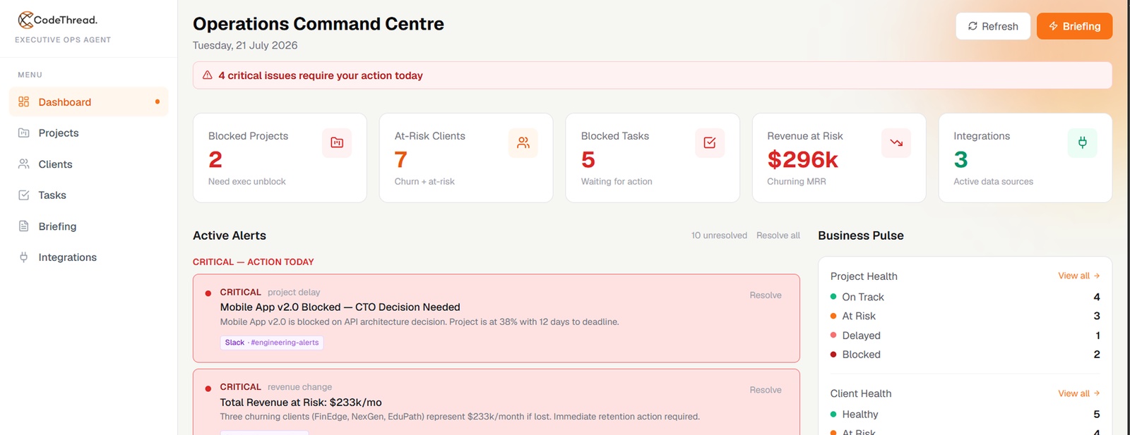Click Resolve all alerts link
This screenshot has width=1130, height=435.
pyautogui.click(x=778, y=235)
